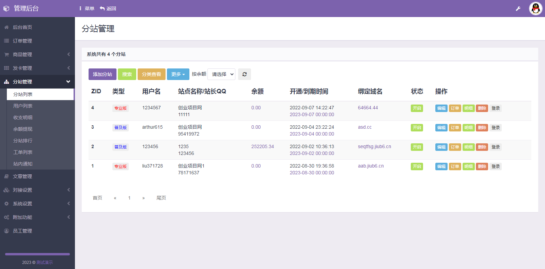Screen dimensions: 545x269
Task: Open 用户列表 in the sidebar submenu
Action: tap(23, 106)
